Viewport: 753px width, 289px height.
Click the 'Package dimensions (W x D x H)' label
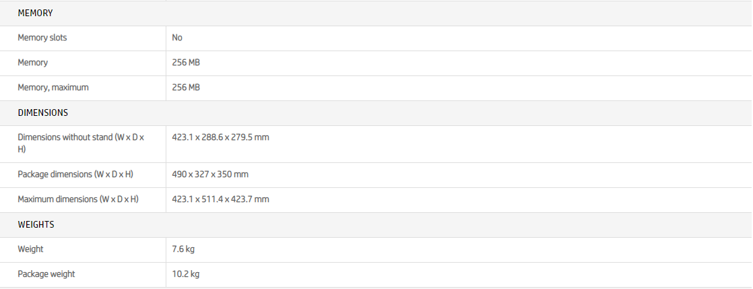tap(75, 174)
